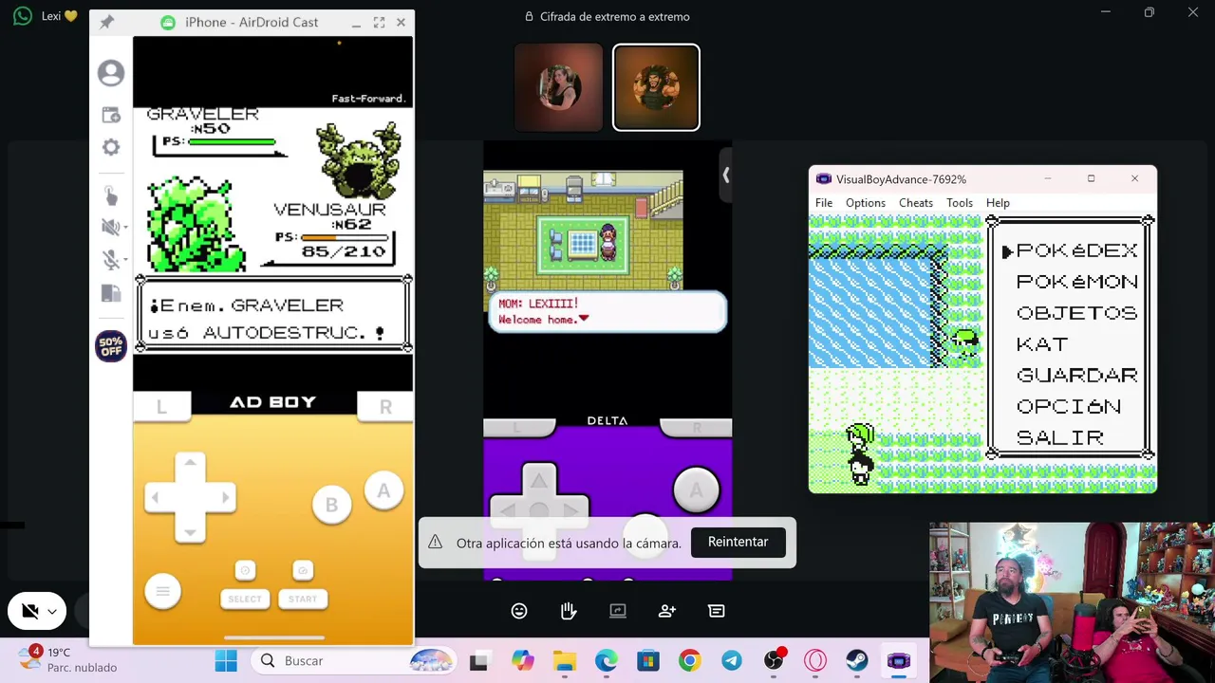Tap D-pad right arrow on AD Boy
1215x683 pixels.
point(225,497)
